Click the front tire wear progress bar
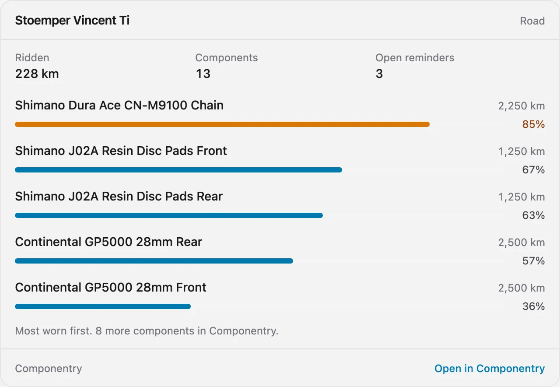Screen dimensions: 560x387 103,306
